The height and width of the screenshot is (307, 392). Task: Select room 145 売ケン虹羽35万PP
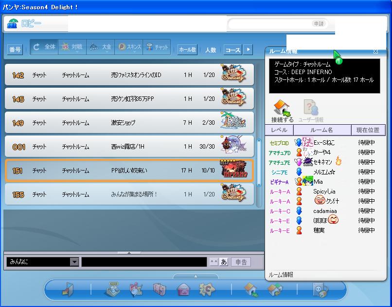(129, 98)
